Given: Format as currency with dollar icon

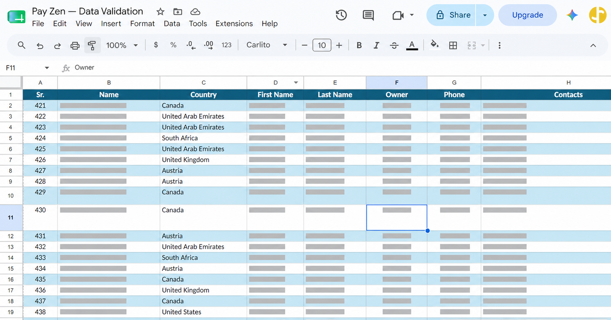Looking at the screenshot, I should (156, 45).
